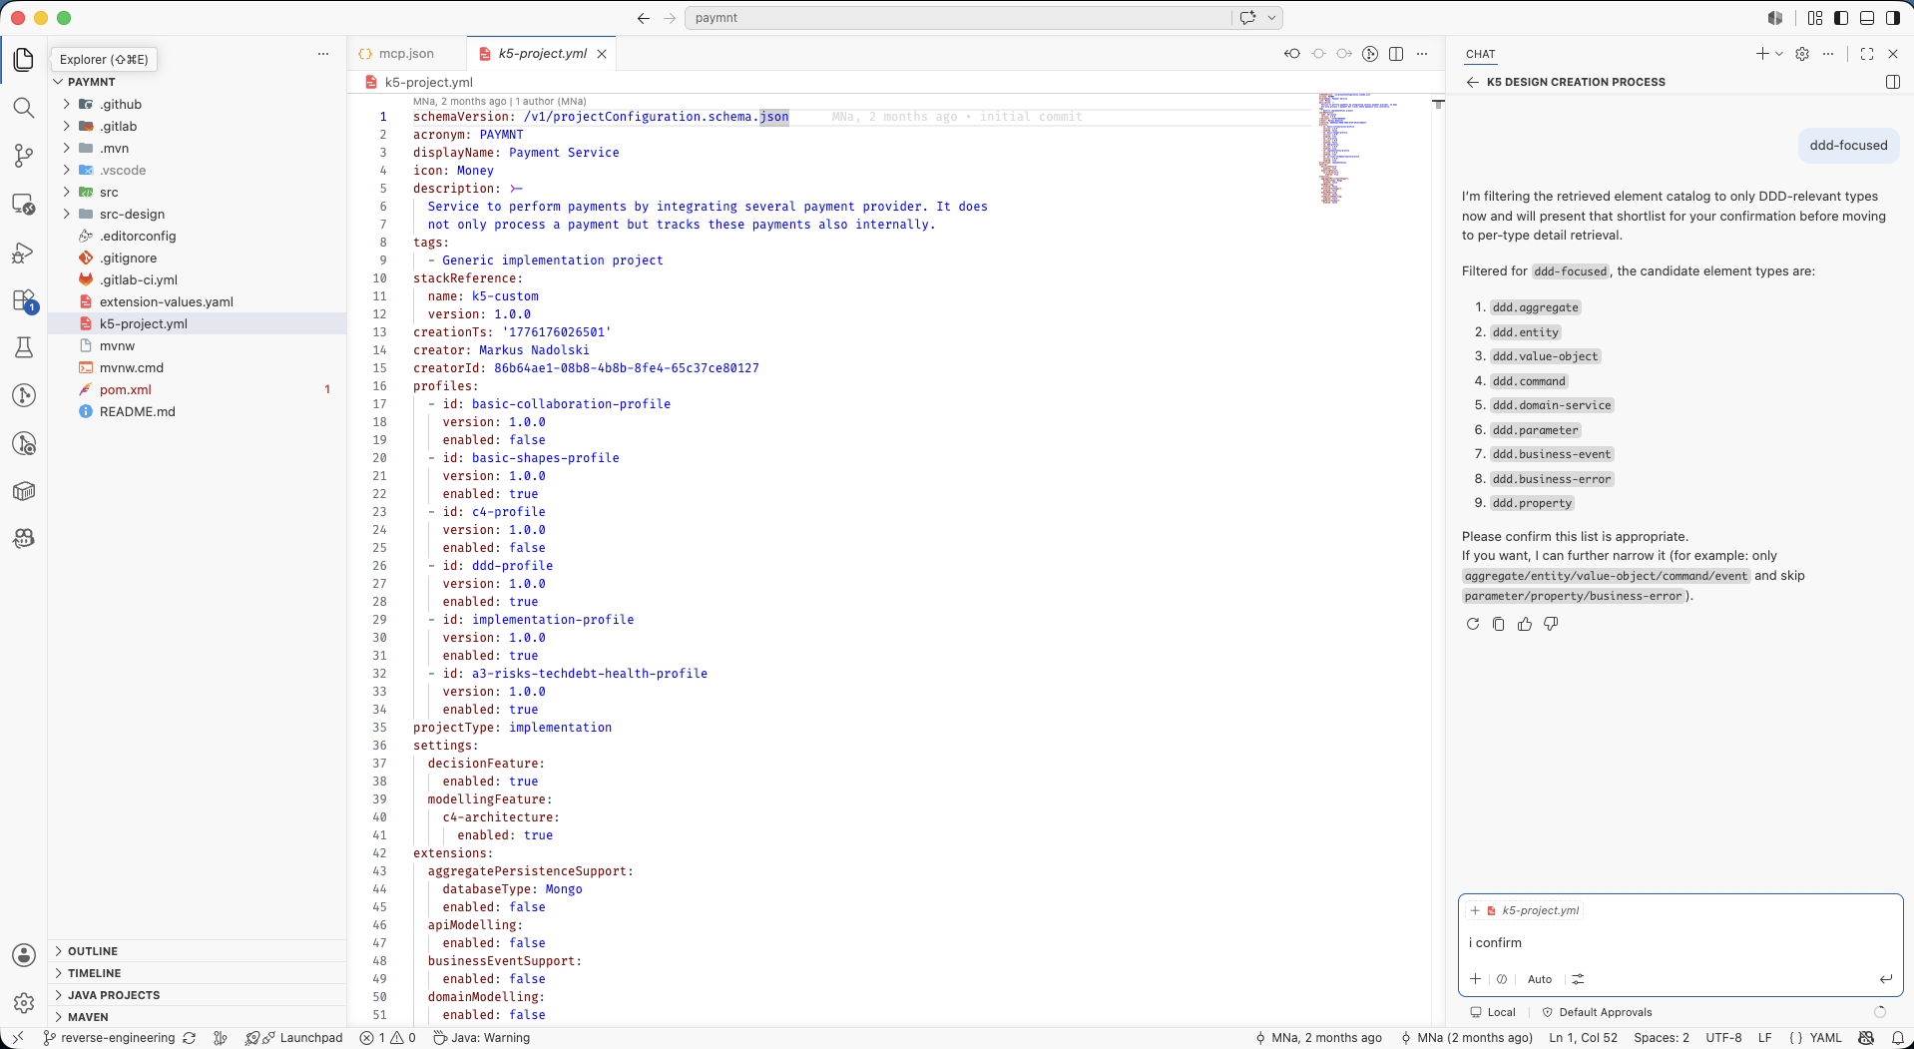Toggle the primary side bar layout button
The image size is (1914, 1049).
click(x=1841, y=18)
